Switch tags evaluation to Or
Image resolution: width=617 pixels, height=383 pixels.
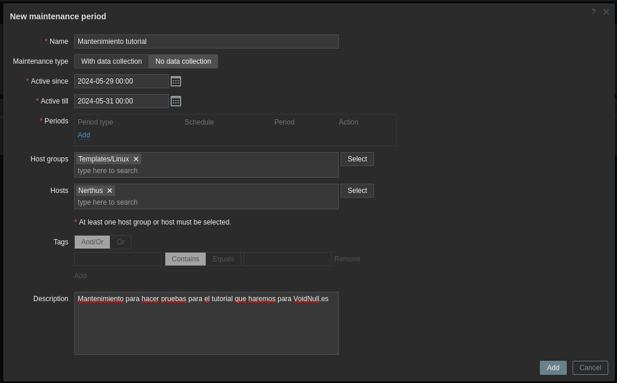pyautogui.click(x=120, y=242)
